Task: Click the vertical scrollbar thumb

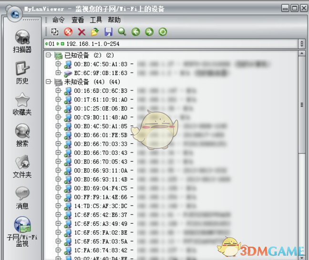Action: click(x=302, y=105)
